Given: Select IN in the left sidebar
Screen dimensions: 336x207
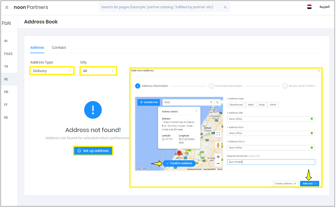Looking at the screenshot, I should (x=6, y=41).
